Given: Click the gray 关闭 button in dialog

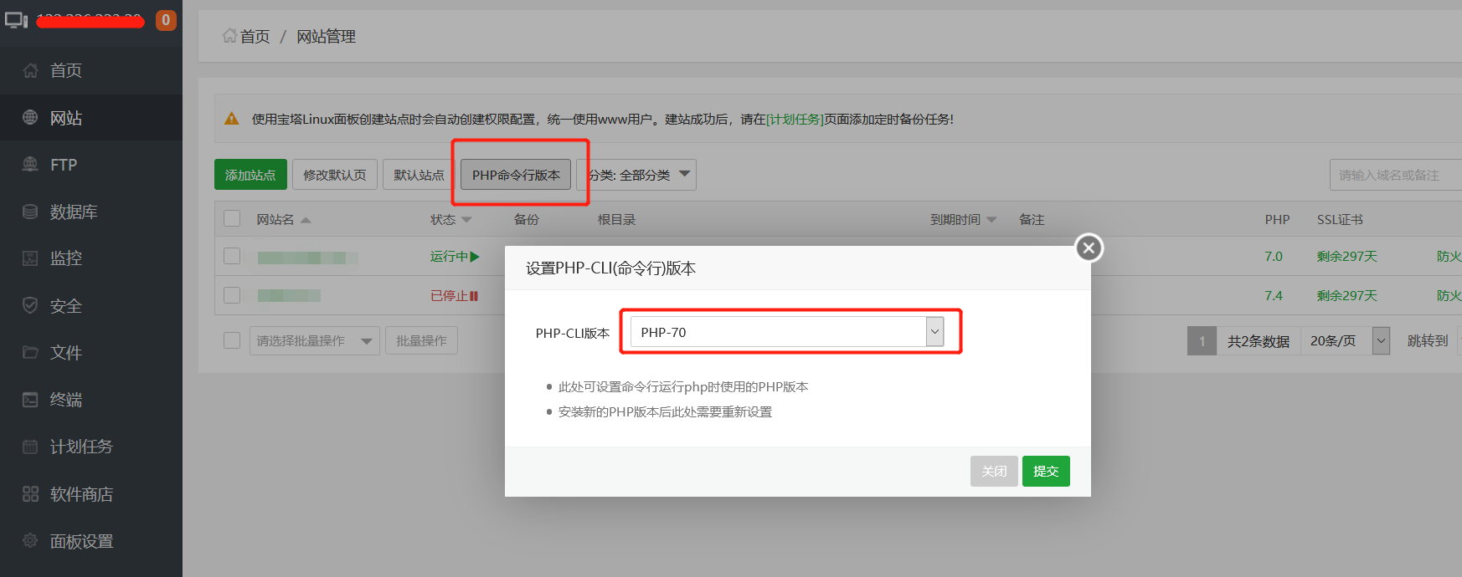Looking at the screenshot, I should point(994,471).
